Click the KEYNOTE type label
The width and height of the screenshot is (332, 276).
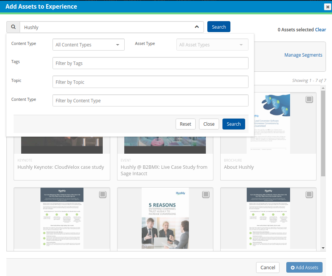[x=25, y=160]
